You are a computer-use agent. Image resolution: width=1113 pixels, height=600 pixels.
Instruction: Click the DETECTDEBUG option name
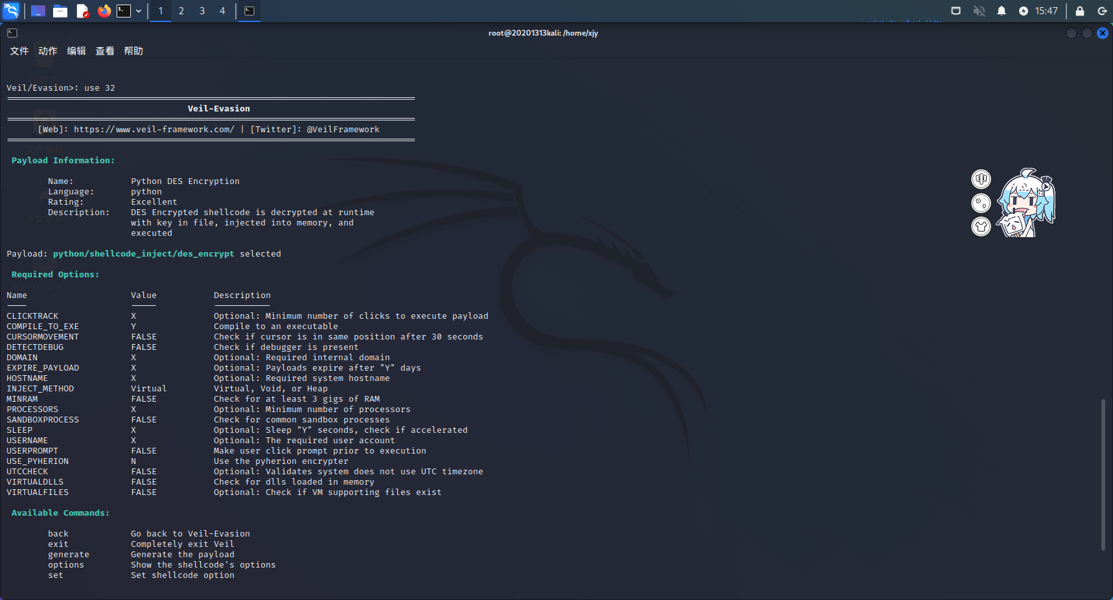tap(35, 347)
